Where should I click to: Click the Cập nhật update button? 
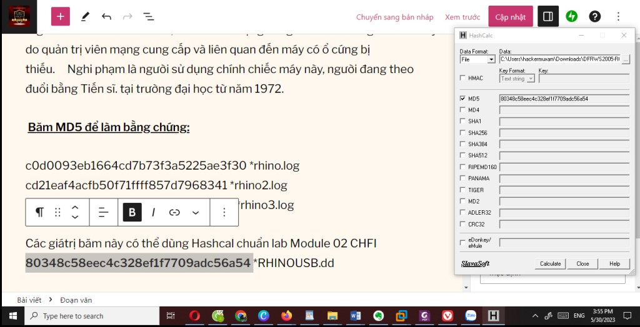[x=511, y=17]
